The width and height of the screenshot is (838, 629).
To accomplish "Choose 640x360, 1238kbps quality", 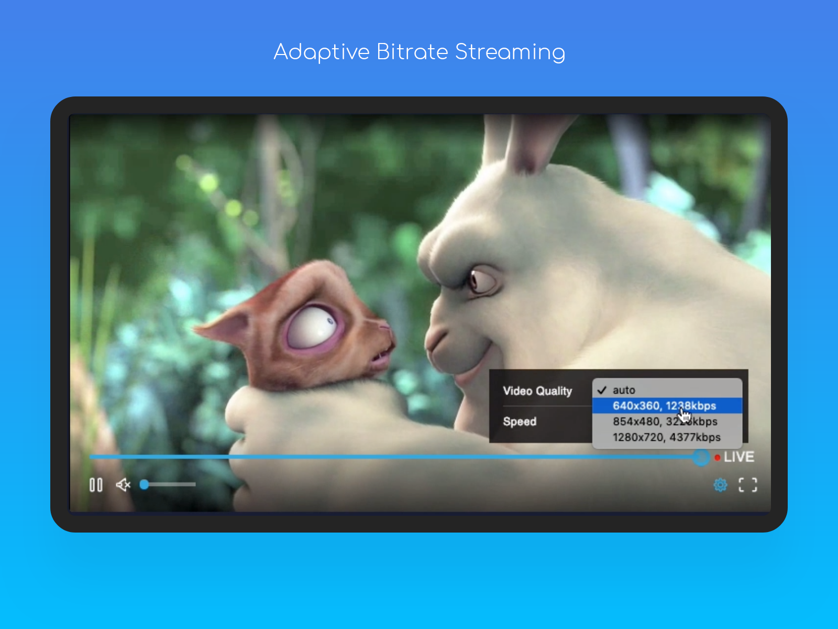I will [667, 406].
